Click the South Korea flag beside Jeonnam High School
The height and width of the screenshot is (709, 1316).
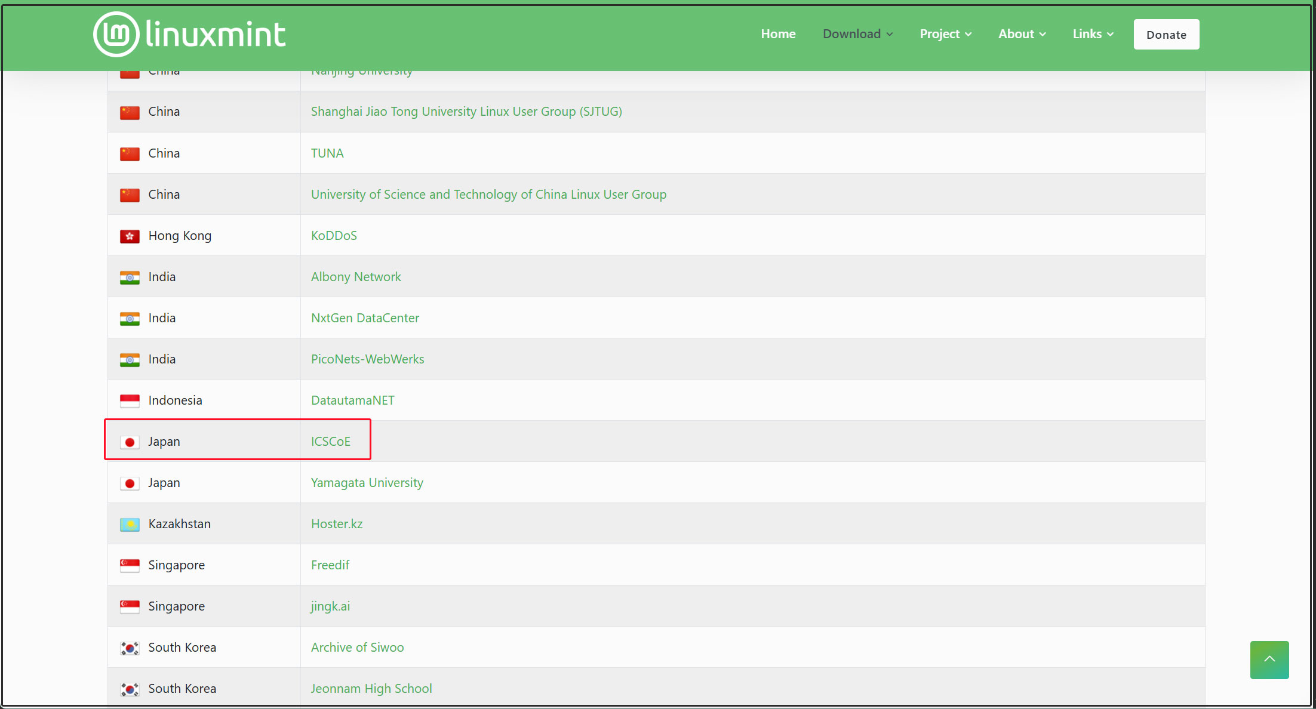point(130,689)
